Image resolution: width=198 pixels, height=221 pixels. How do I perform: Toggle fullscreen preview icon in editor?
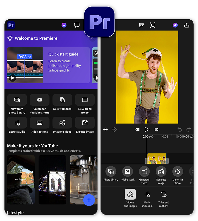click(x=152, y=25)
